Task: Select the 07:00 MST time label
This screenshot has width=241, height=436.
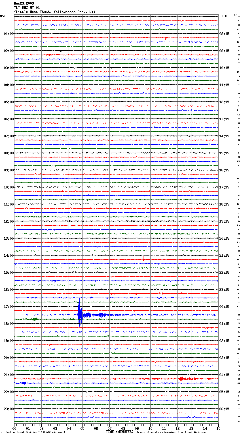Action: click(x=9, y=136)
